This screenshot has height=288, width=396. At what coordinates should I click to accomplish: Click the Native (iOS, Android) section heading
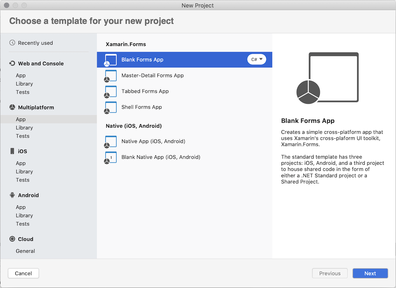coord(134,126)
